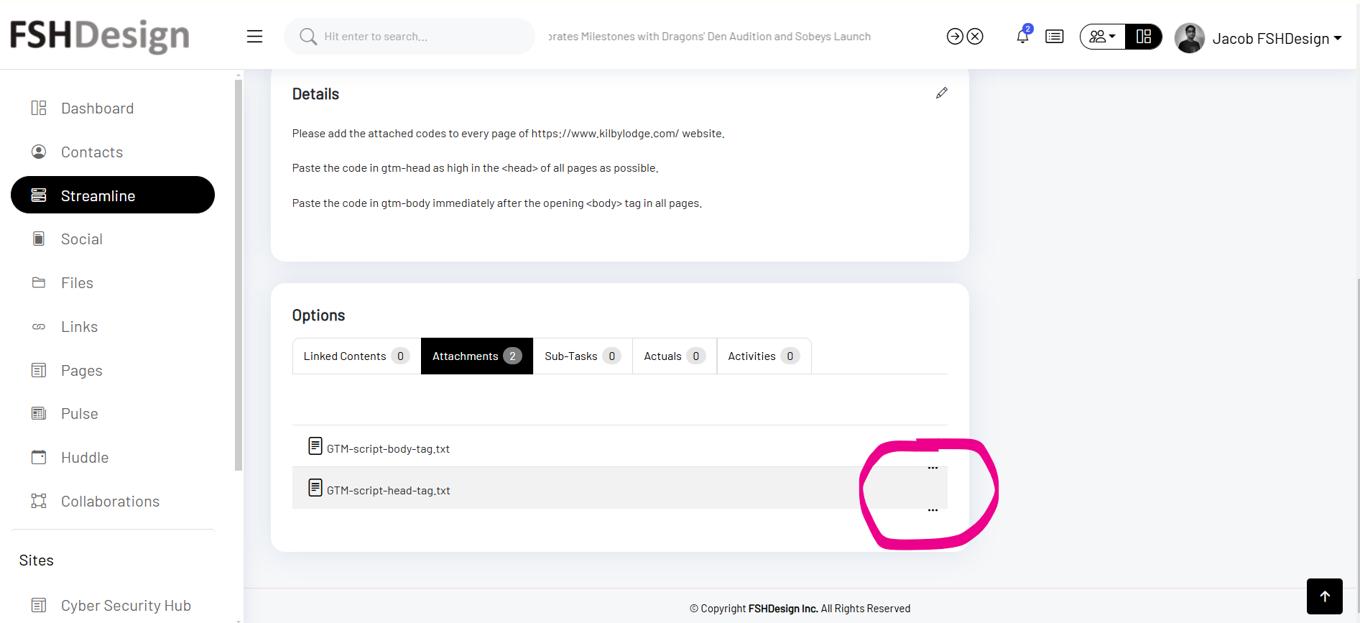The width and height of the screenshot is (1360, 623).
Task: Open the GTM-script-head-tag.txt attachment
Action: 388,491
